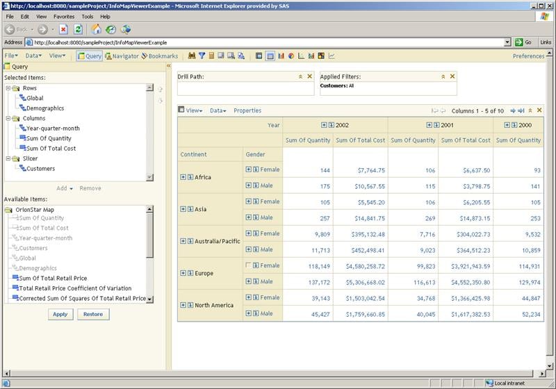Click the binoculars find icon in toolbar

click(192, 56)
